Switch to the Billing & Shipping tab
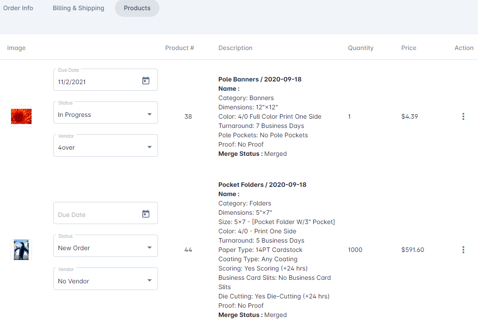478x321 pixels. tap(79, 8)
